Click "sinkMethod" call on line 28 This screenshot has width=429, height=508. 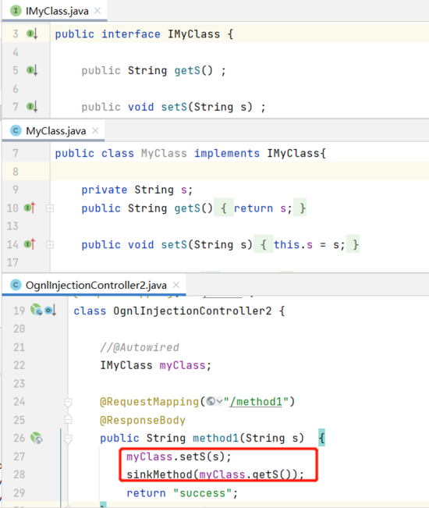[159, 474]
